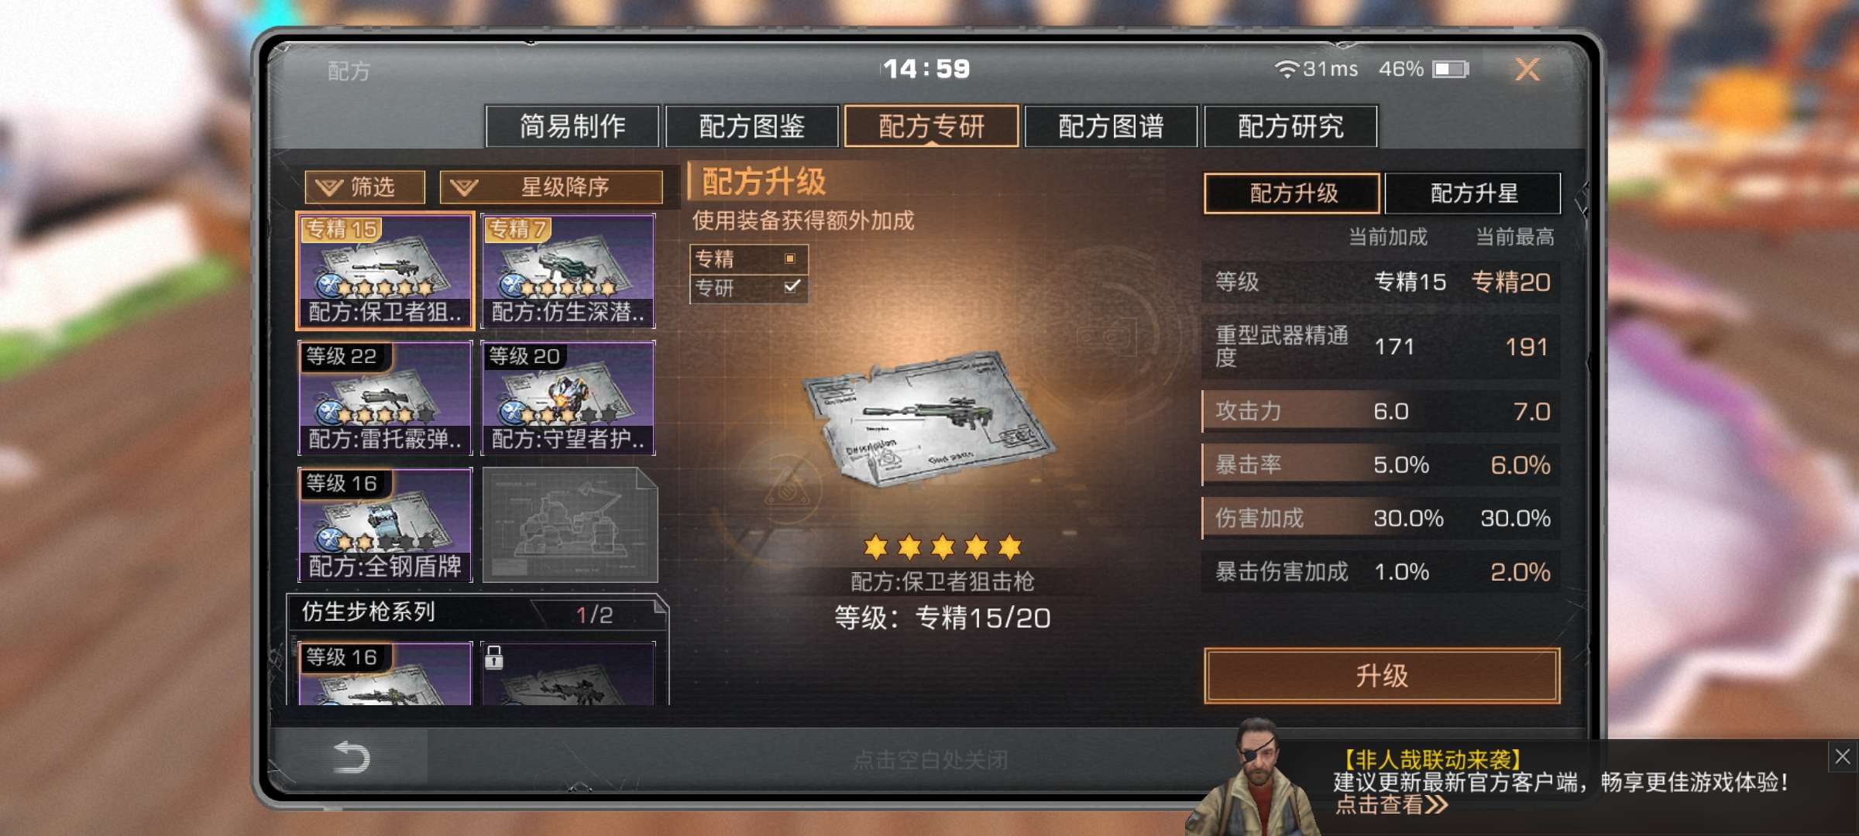Open the 星级降序 sort dropdown
Screen dimensions: 1859x836
point(552,187)
